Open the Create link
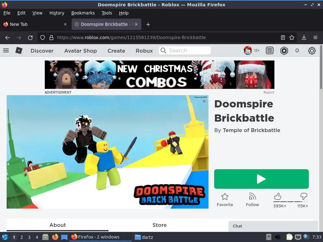The height and width of the screenshot is (242, 323). point(116,51)
